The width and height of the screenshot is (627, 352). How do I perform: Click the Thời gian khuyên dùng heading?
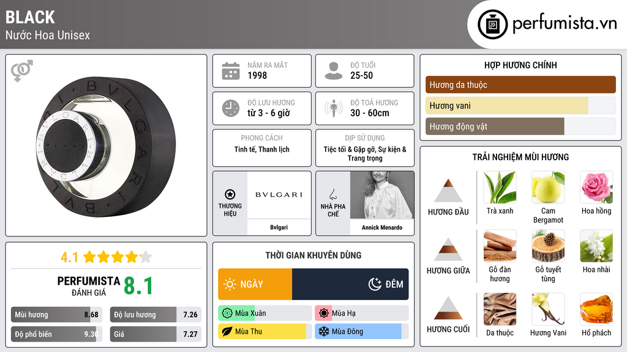click(x=313, y=255)
